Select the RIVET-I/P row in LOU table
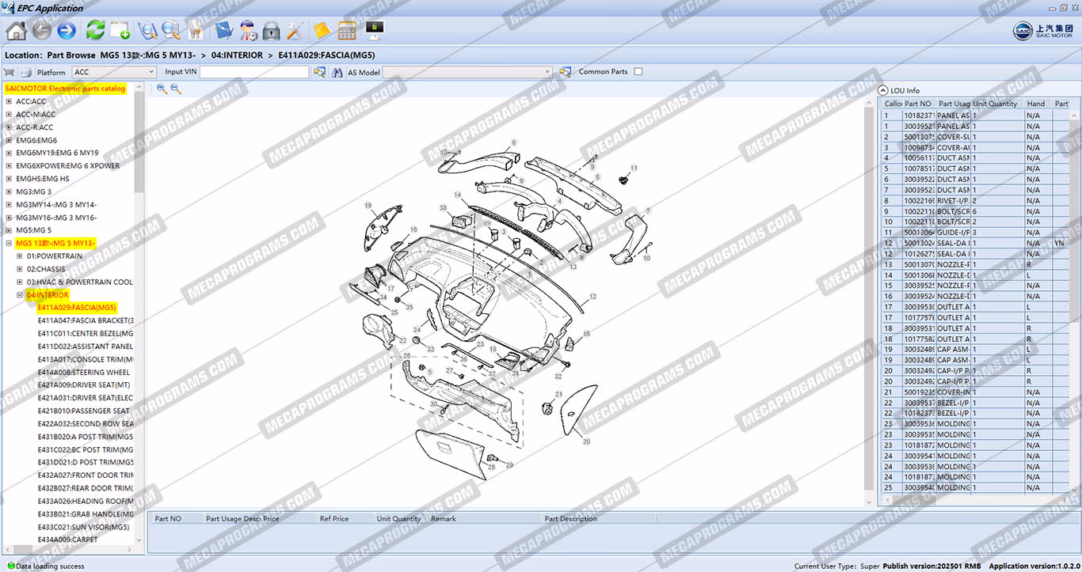Screen dimensions: 1082x572 pyautogui.click(x=976, y=200)
